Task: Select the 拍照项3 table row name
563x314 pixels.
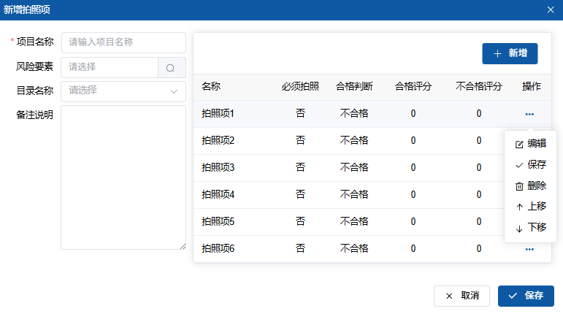Action: click(218, 168)
